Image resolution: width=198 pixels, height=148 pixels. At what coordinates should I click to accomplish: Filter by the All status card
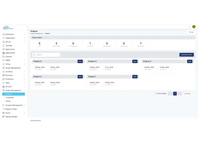[x=39, y=45]
